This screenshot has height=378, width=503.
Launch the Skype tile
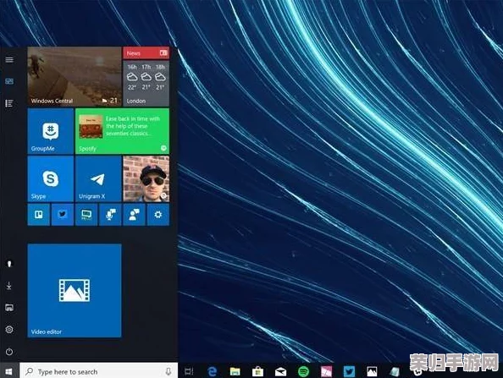tap(51, 178)
